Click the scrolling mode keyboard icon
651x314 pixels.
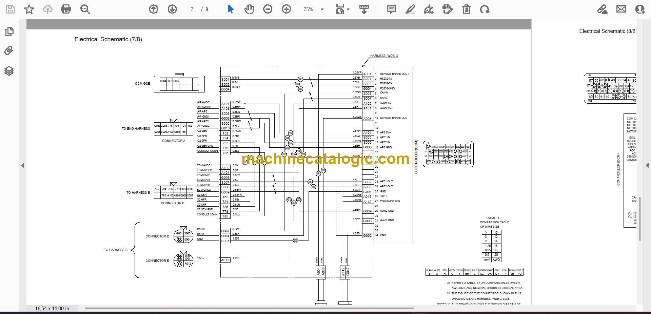click(x=364, y=9)
